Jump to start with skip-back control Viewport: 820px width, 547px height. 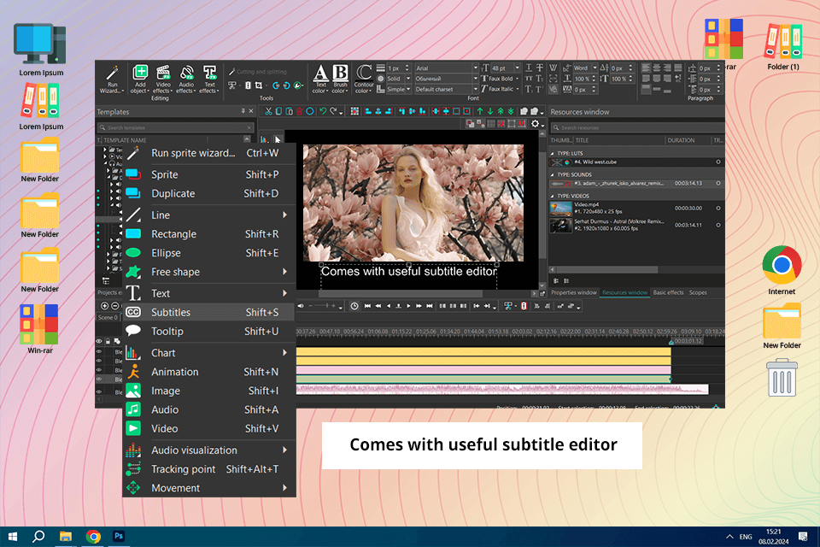coord(367,306)
